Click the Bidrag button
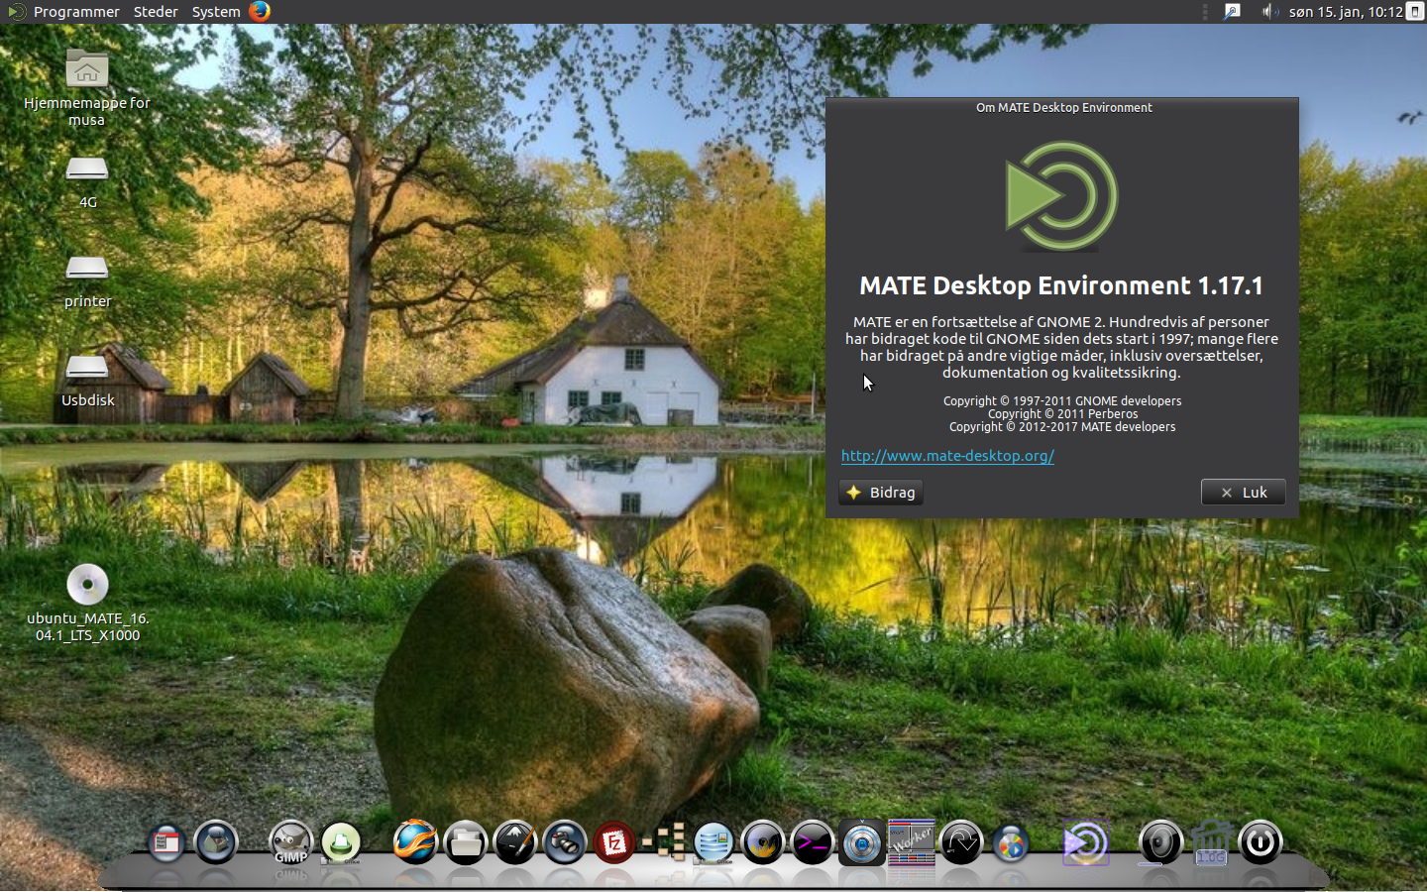Screen dimensions: 1427x892 click(881, 493)
